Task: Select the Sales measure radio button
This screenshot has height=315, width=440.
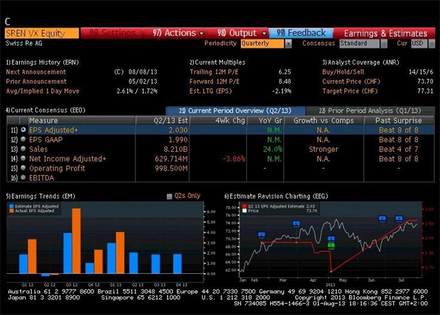Action: tap(23, 149)
